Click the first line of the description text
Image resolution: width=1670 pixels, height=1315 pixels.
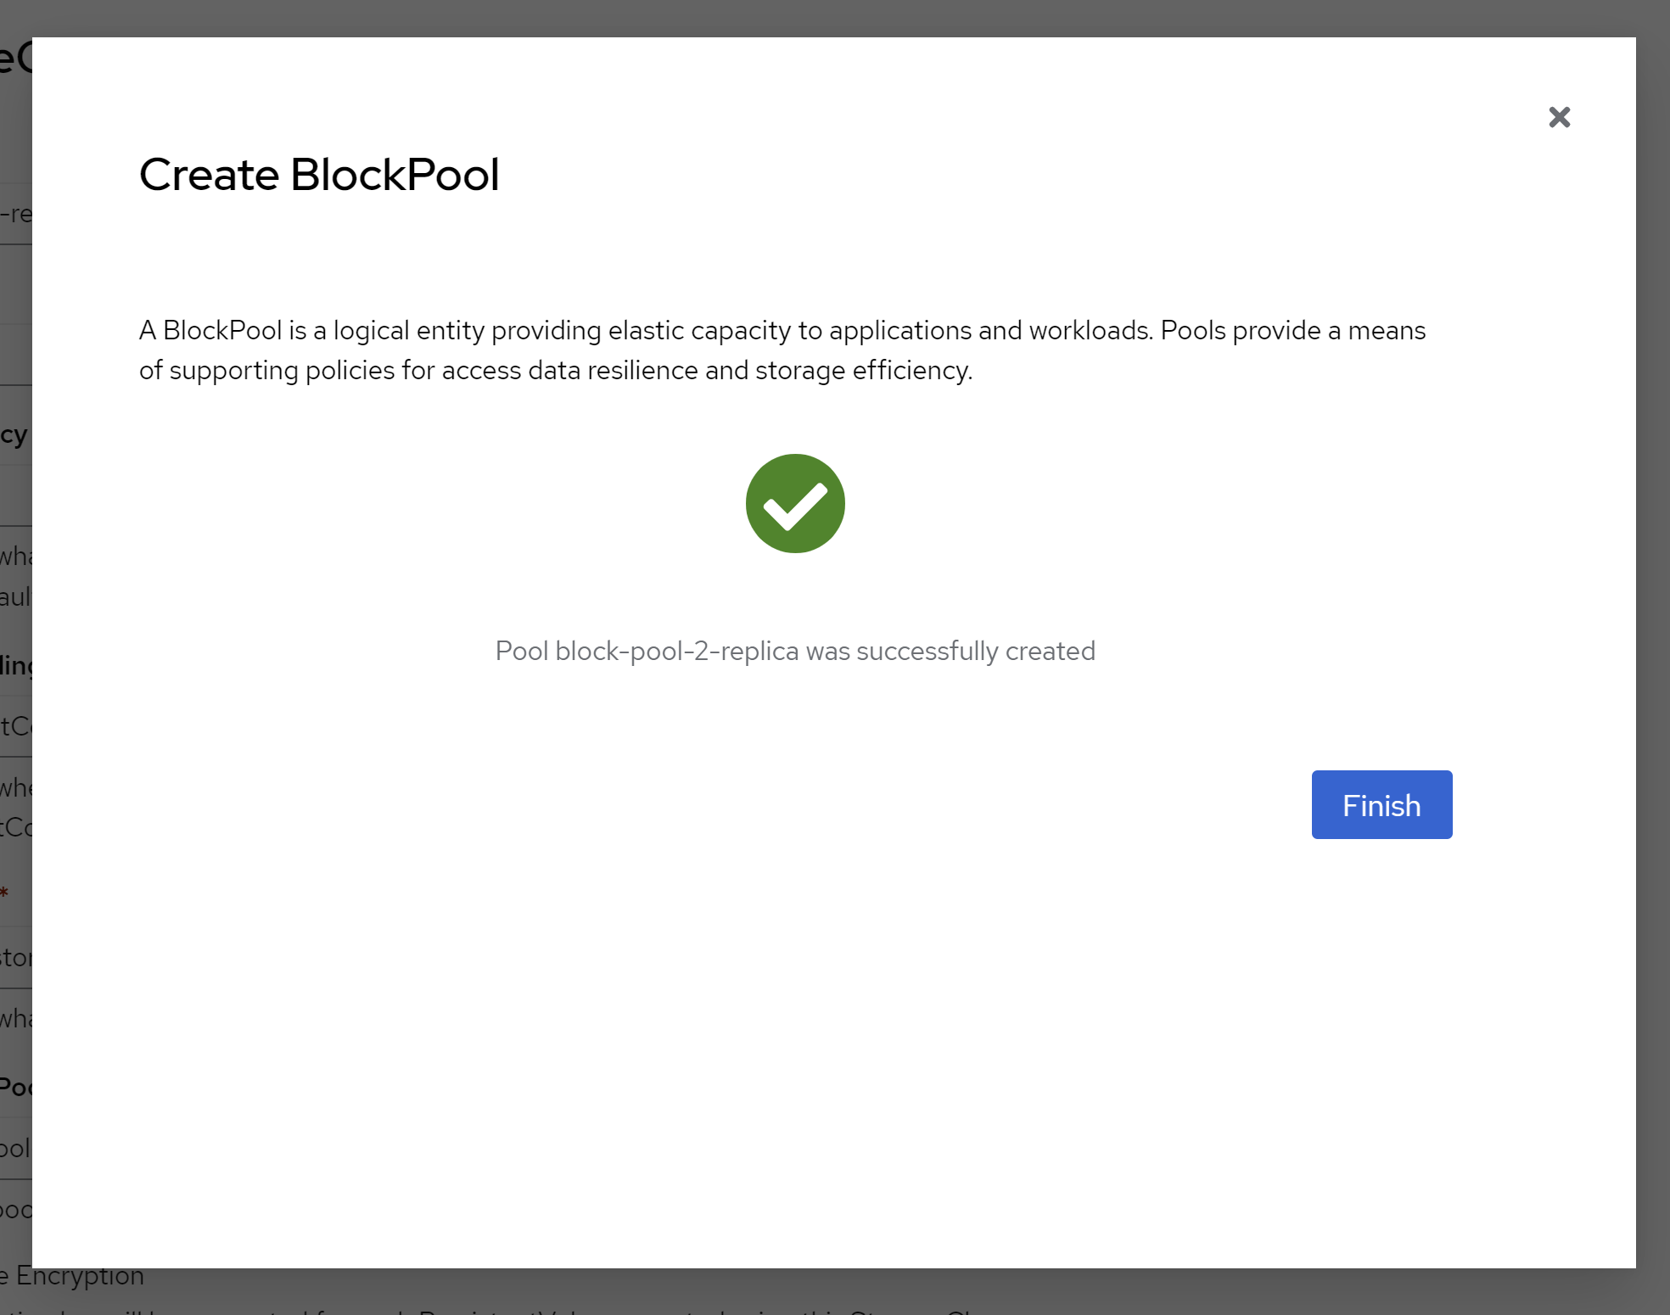781,330
